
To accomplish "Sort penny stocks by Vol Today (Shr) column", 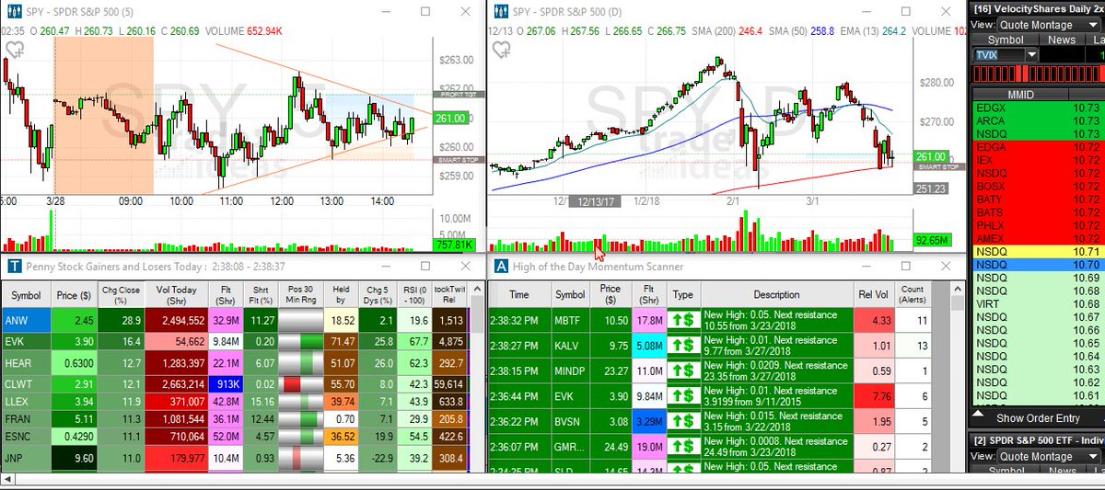I will click(178, 295).
